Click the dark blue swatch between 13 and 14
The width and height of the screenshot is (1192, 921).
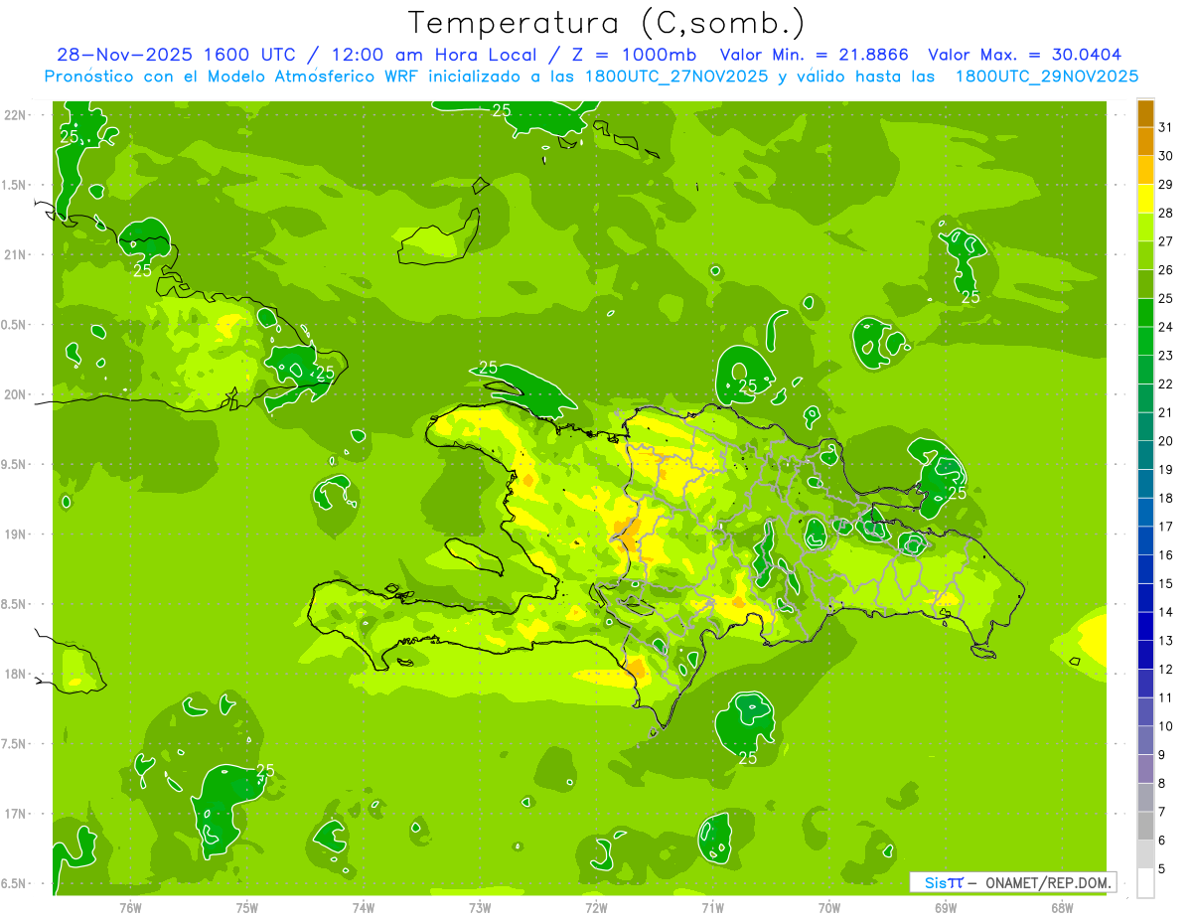pyautogui.click(x=1145, y=627)
